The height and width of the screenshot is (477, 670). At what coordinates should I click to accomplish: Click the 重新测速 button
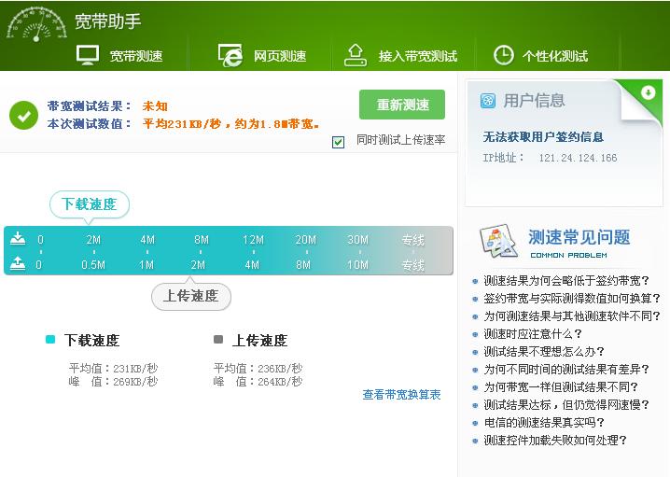pos(402,105)
